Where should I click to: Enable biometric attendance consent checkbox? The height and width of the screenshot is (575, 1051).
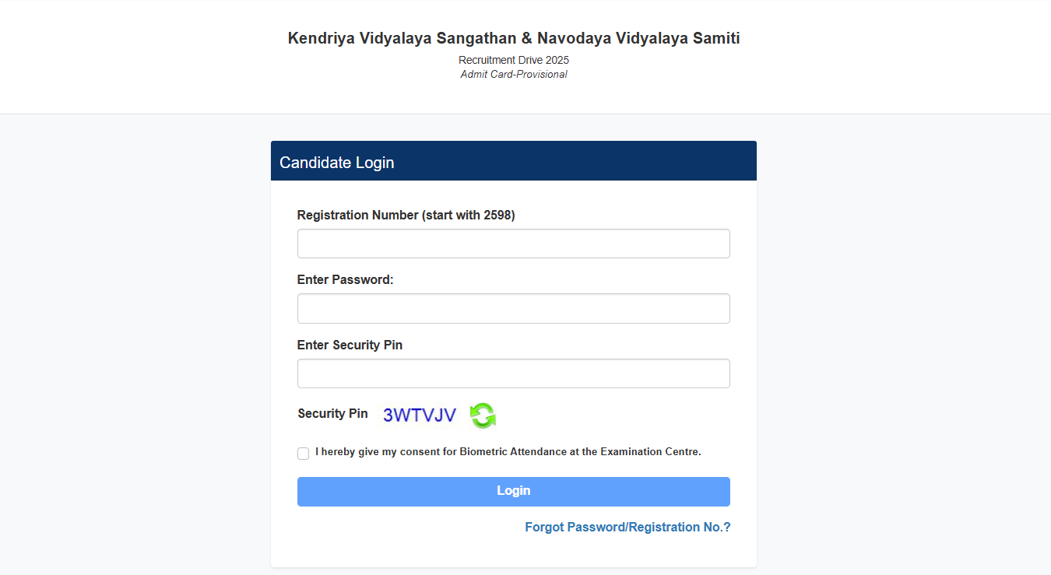303,453
